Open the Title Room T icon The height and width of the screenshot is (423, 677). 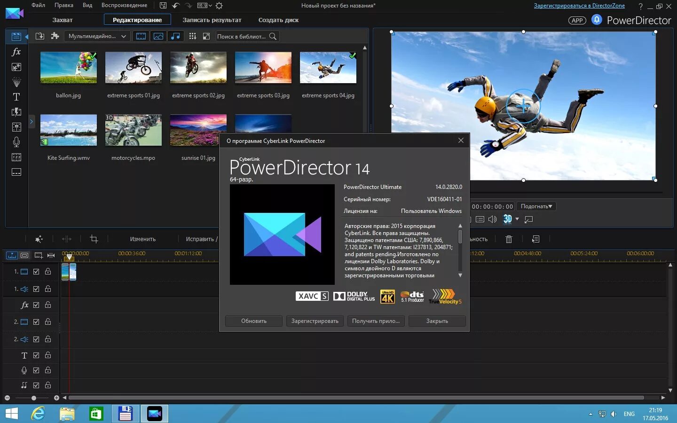click(16, 97)
